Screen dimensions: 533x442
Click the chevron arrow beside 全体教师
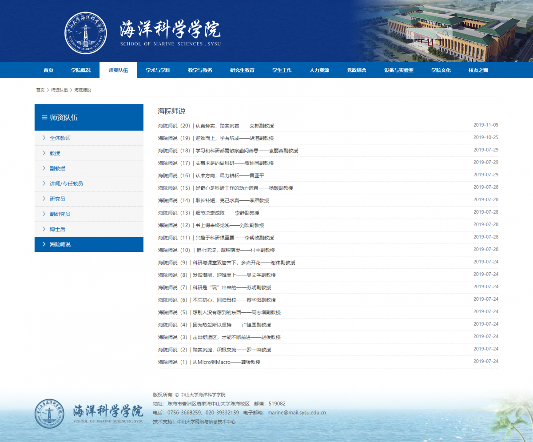coord(44,138)
